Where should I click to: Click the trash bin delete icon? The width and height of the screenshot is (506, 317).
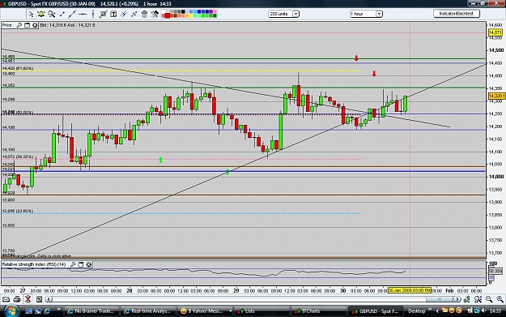tap(144, 14)
